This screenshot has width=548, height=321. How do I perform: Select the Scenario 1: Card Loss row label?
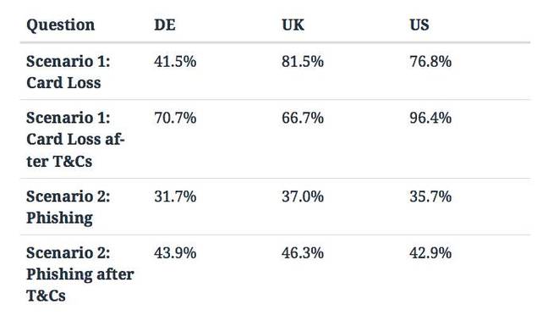click(x=68, y=72)
